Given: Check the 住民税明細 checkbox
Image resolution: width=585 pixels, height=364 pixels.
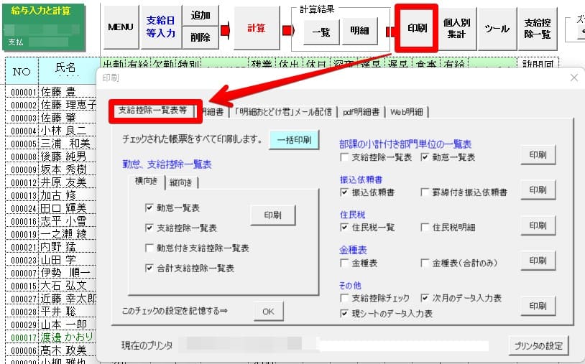Looking at the screenshot, I should point(426,228).
